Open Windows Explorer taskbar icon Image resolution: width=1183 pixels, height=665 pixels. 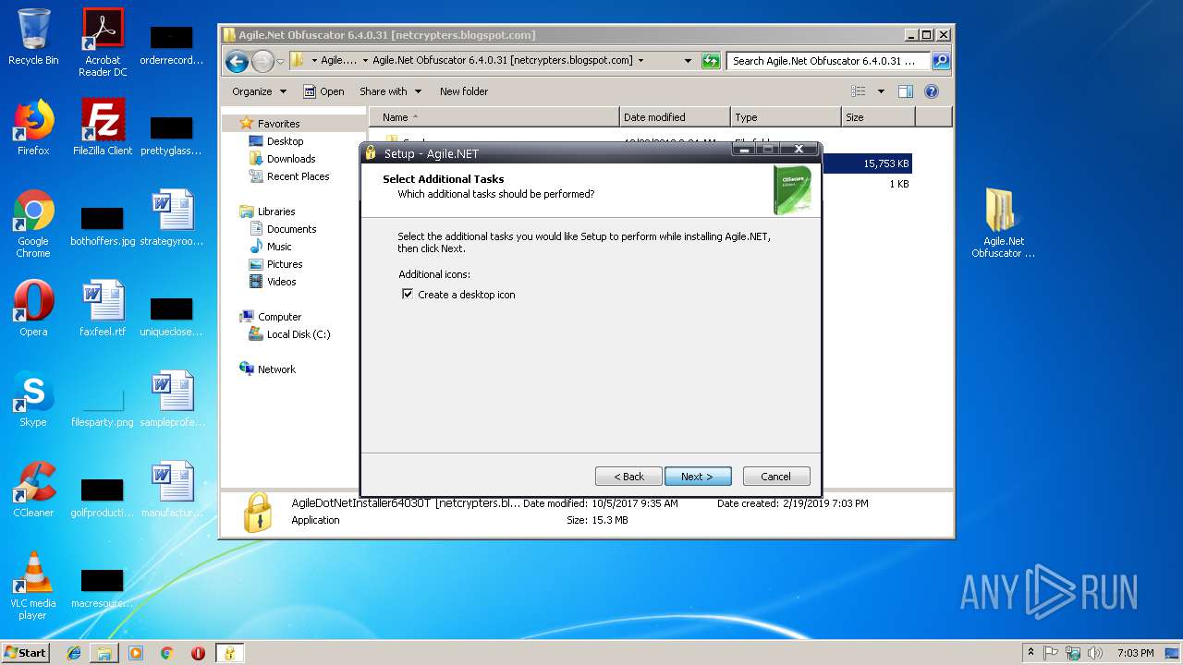point(104,653)
